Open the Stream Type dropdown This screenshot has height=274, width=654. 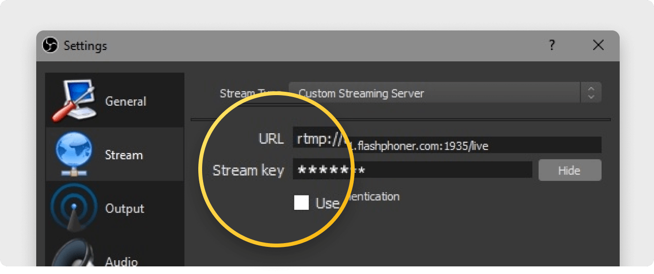point(434,93)
